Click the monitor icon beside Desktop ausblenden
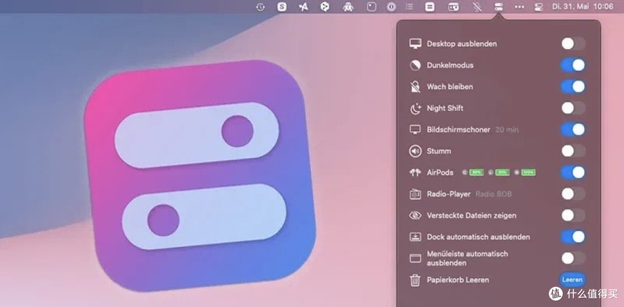This screenshot has width=624, height=307. [415, 44]
